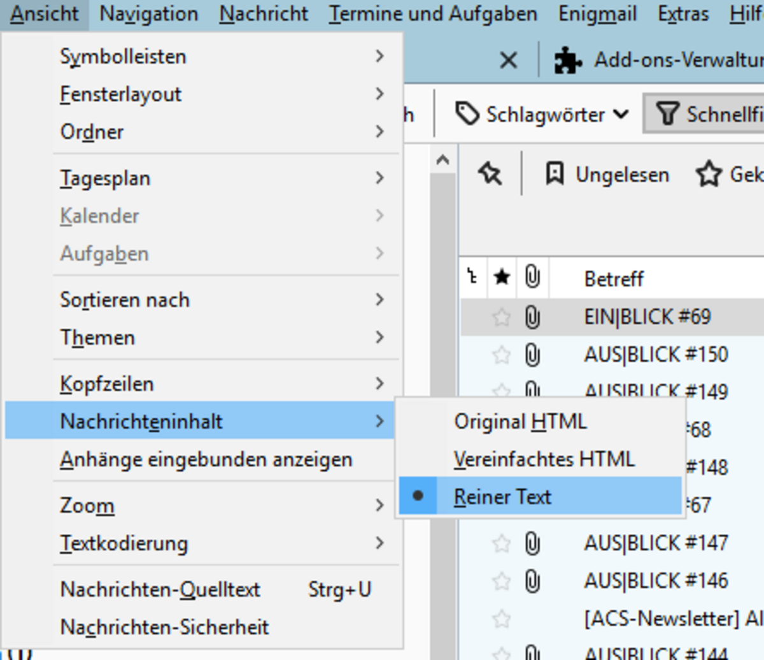Viewport: 764px width, 660px height.
Task: Toggle star on the EIN|BLICK #69 message
Action: (502, 317)
